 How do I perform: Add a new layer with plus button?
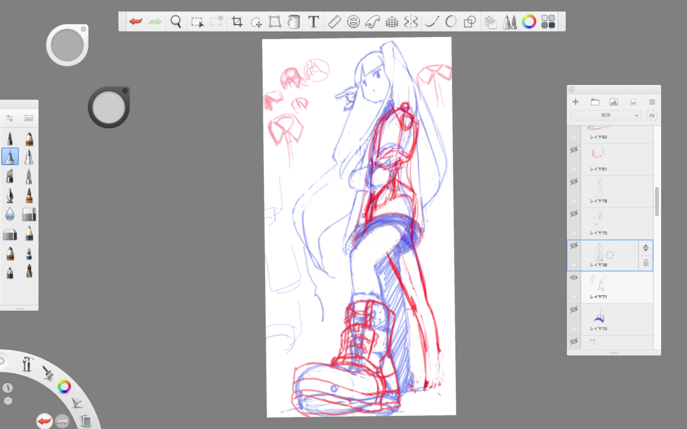[x=576, y=102]
